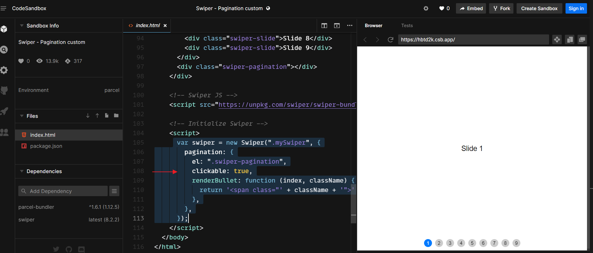Viewport: 593px width, 253px height.
Task: Click the views eye icon showing 13.9k
Action: 39,61
